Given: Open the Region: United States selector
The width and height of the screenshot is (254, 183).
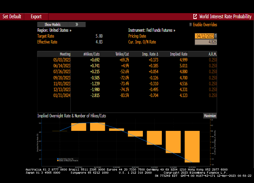Looking at the screenshot, I should (x=54, y=30).
